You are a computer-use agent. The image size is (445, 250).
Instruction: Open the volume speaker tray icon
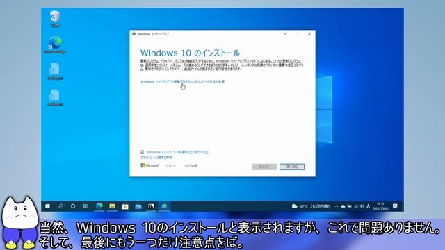[362, 206]
